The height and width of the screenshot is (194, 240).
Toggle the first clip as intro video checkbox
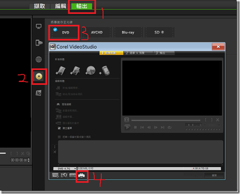(59, 137)
